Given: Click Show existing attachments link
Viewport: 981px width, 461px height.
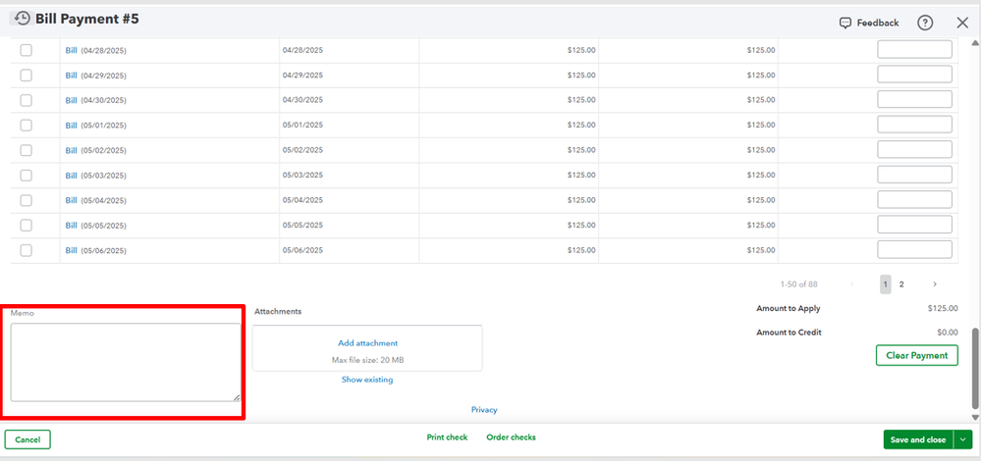Looking at the screenshot, I should click(367, 380).
